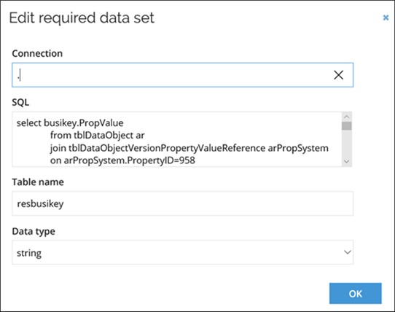The width and height of the screenshot is (395, 312).
Task: Click the SQL scrollbar track below thumb
Action: pyautogui.click(x=347, y=144)
